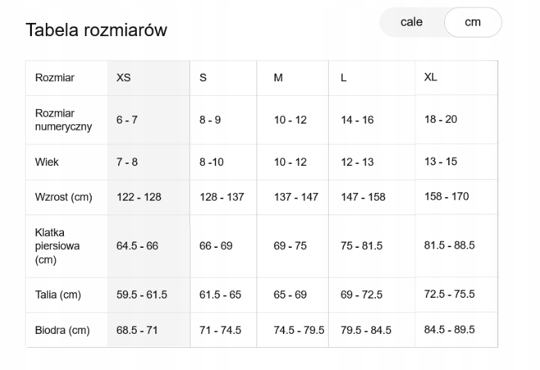Click the XS height cell 122 - 128

click(x=139, y=197)
